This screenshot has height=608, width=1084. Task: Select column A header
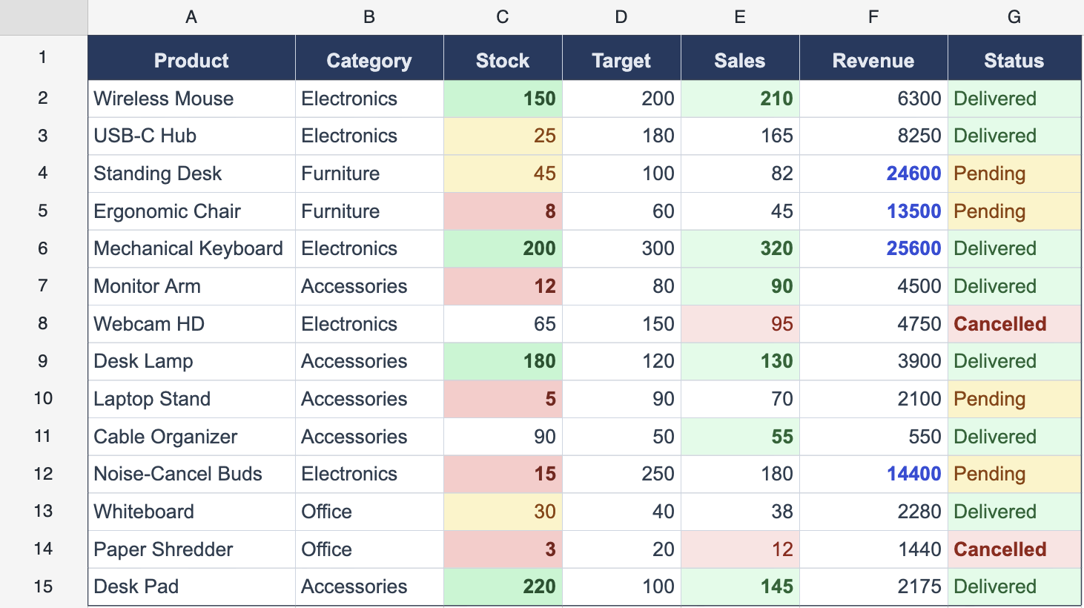(x=191, y=17)
